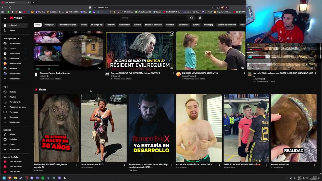Open UnusualVideos subscription in sidebar
This screenshot has width=322, height=181.
pyautogui.click(x=15, y=64)
